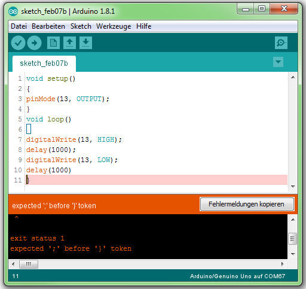
Task: Open the Bearbeiten menu
Action: 48,26
